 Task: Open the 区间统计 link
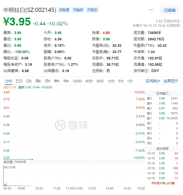coord(153,81)
